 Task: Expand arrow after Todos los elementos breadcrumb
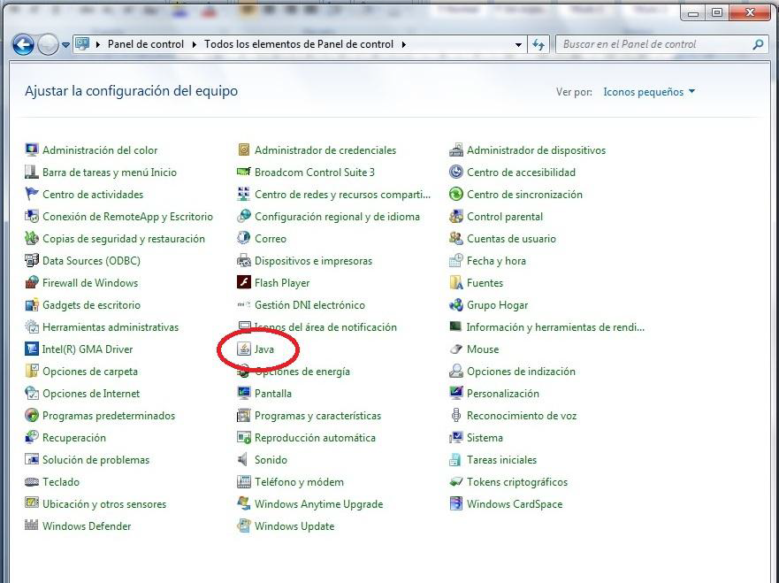404,44
